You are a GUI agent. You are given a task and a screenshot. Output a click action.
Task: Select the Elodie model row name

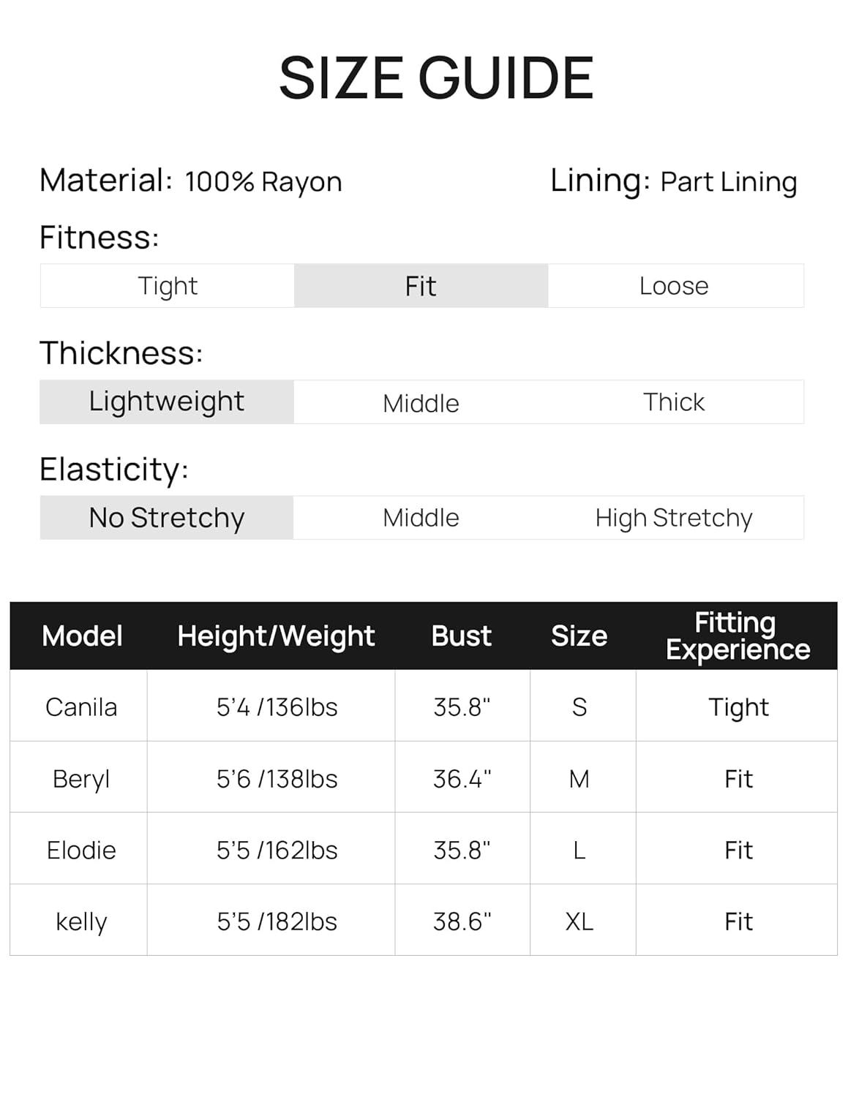tap(81, 851)
